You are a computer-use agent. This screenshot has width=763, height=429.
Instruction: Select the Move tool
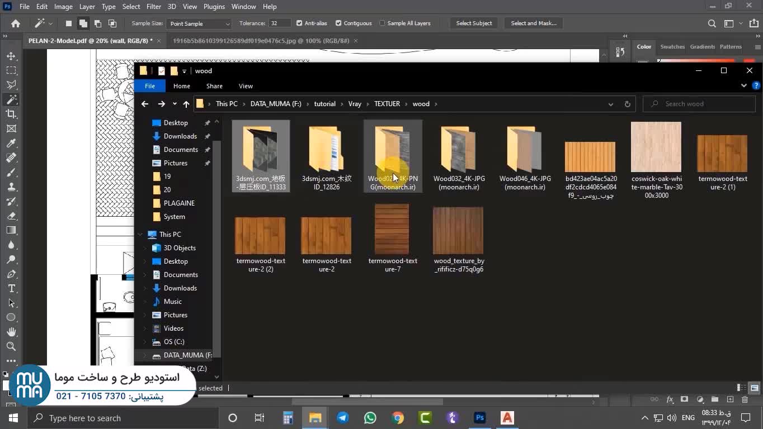click(11, 56)
